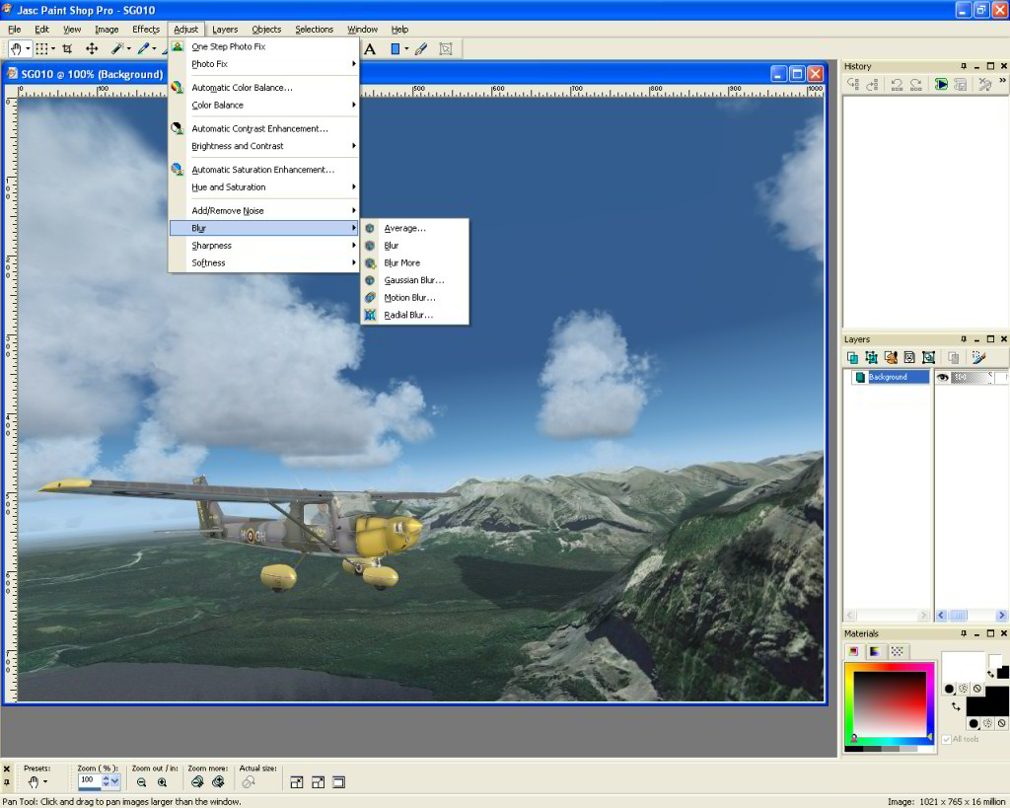Click the Zoom out magnifier icon
This screenshot has width=1010, height=808.
tap(142, 782)
